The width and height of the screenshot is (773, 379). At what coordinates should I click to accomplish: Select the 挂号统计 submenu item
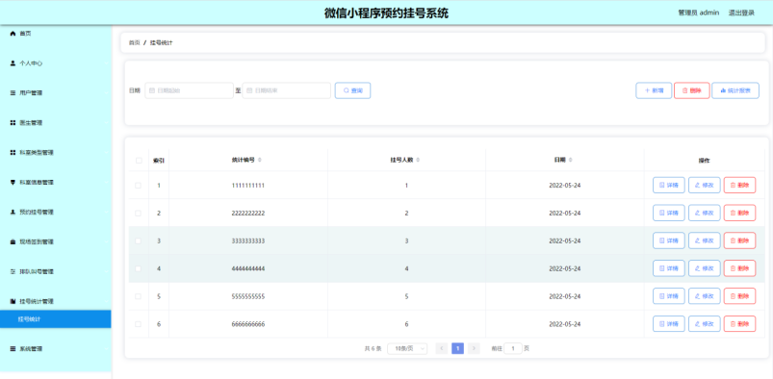[55, 318]
